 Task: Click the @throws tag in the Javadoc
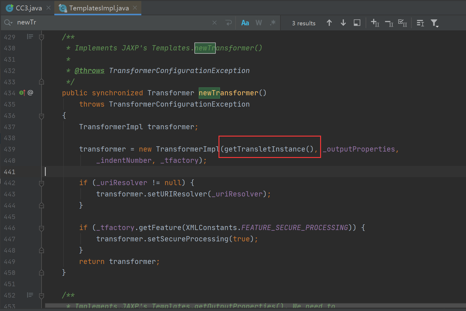tap(89, 71)
